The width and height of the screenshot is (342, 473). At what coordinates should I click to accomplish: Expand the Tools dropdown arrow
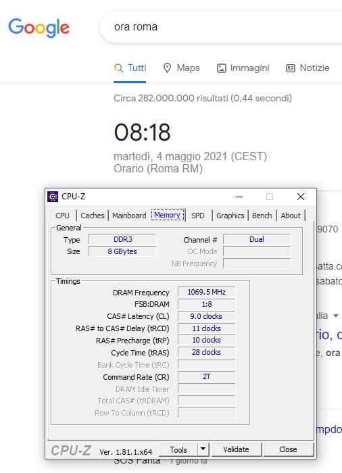(203, 449)
